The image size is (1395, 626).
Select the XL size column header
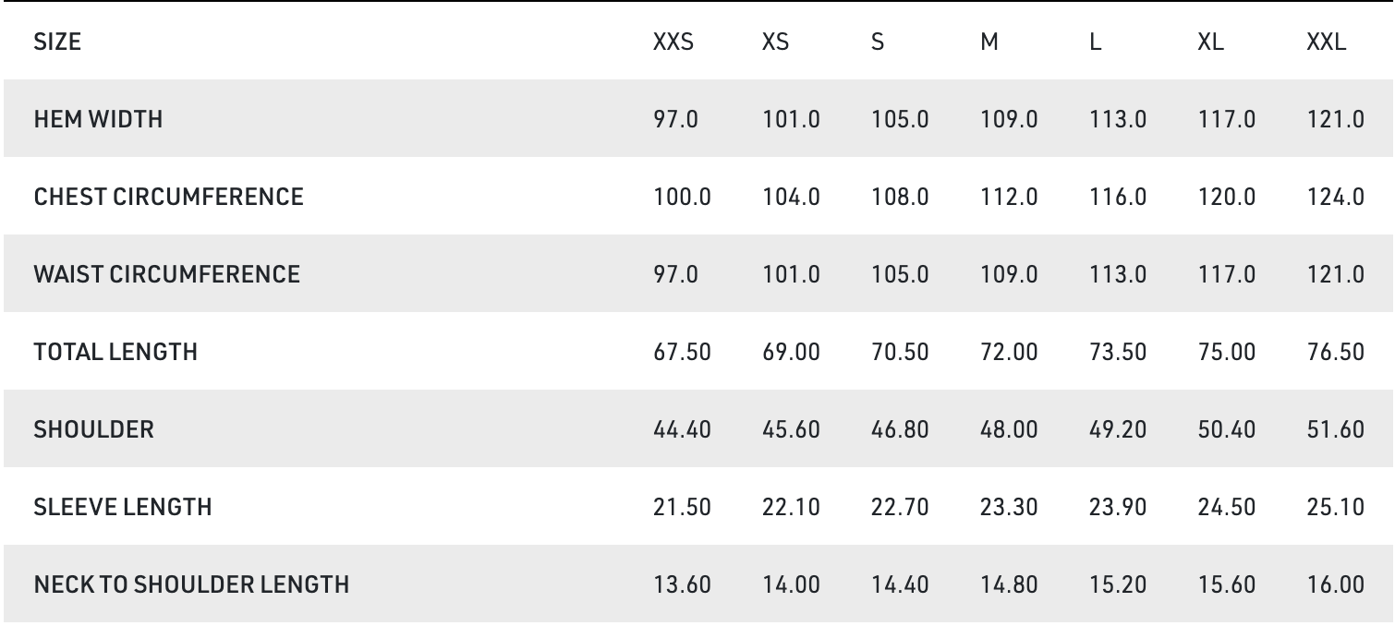(x=1210, y=42)
